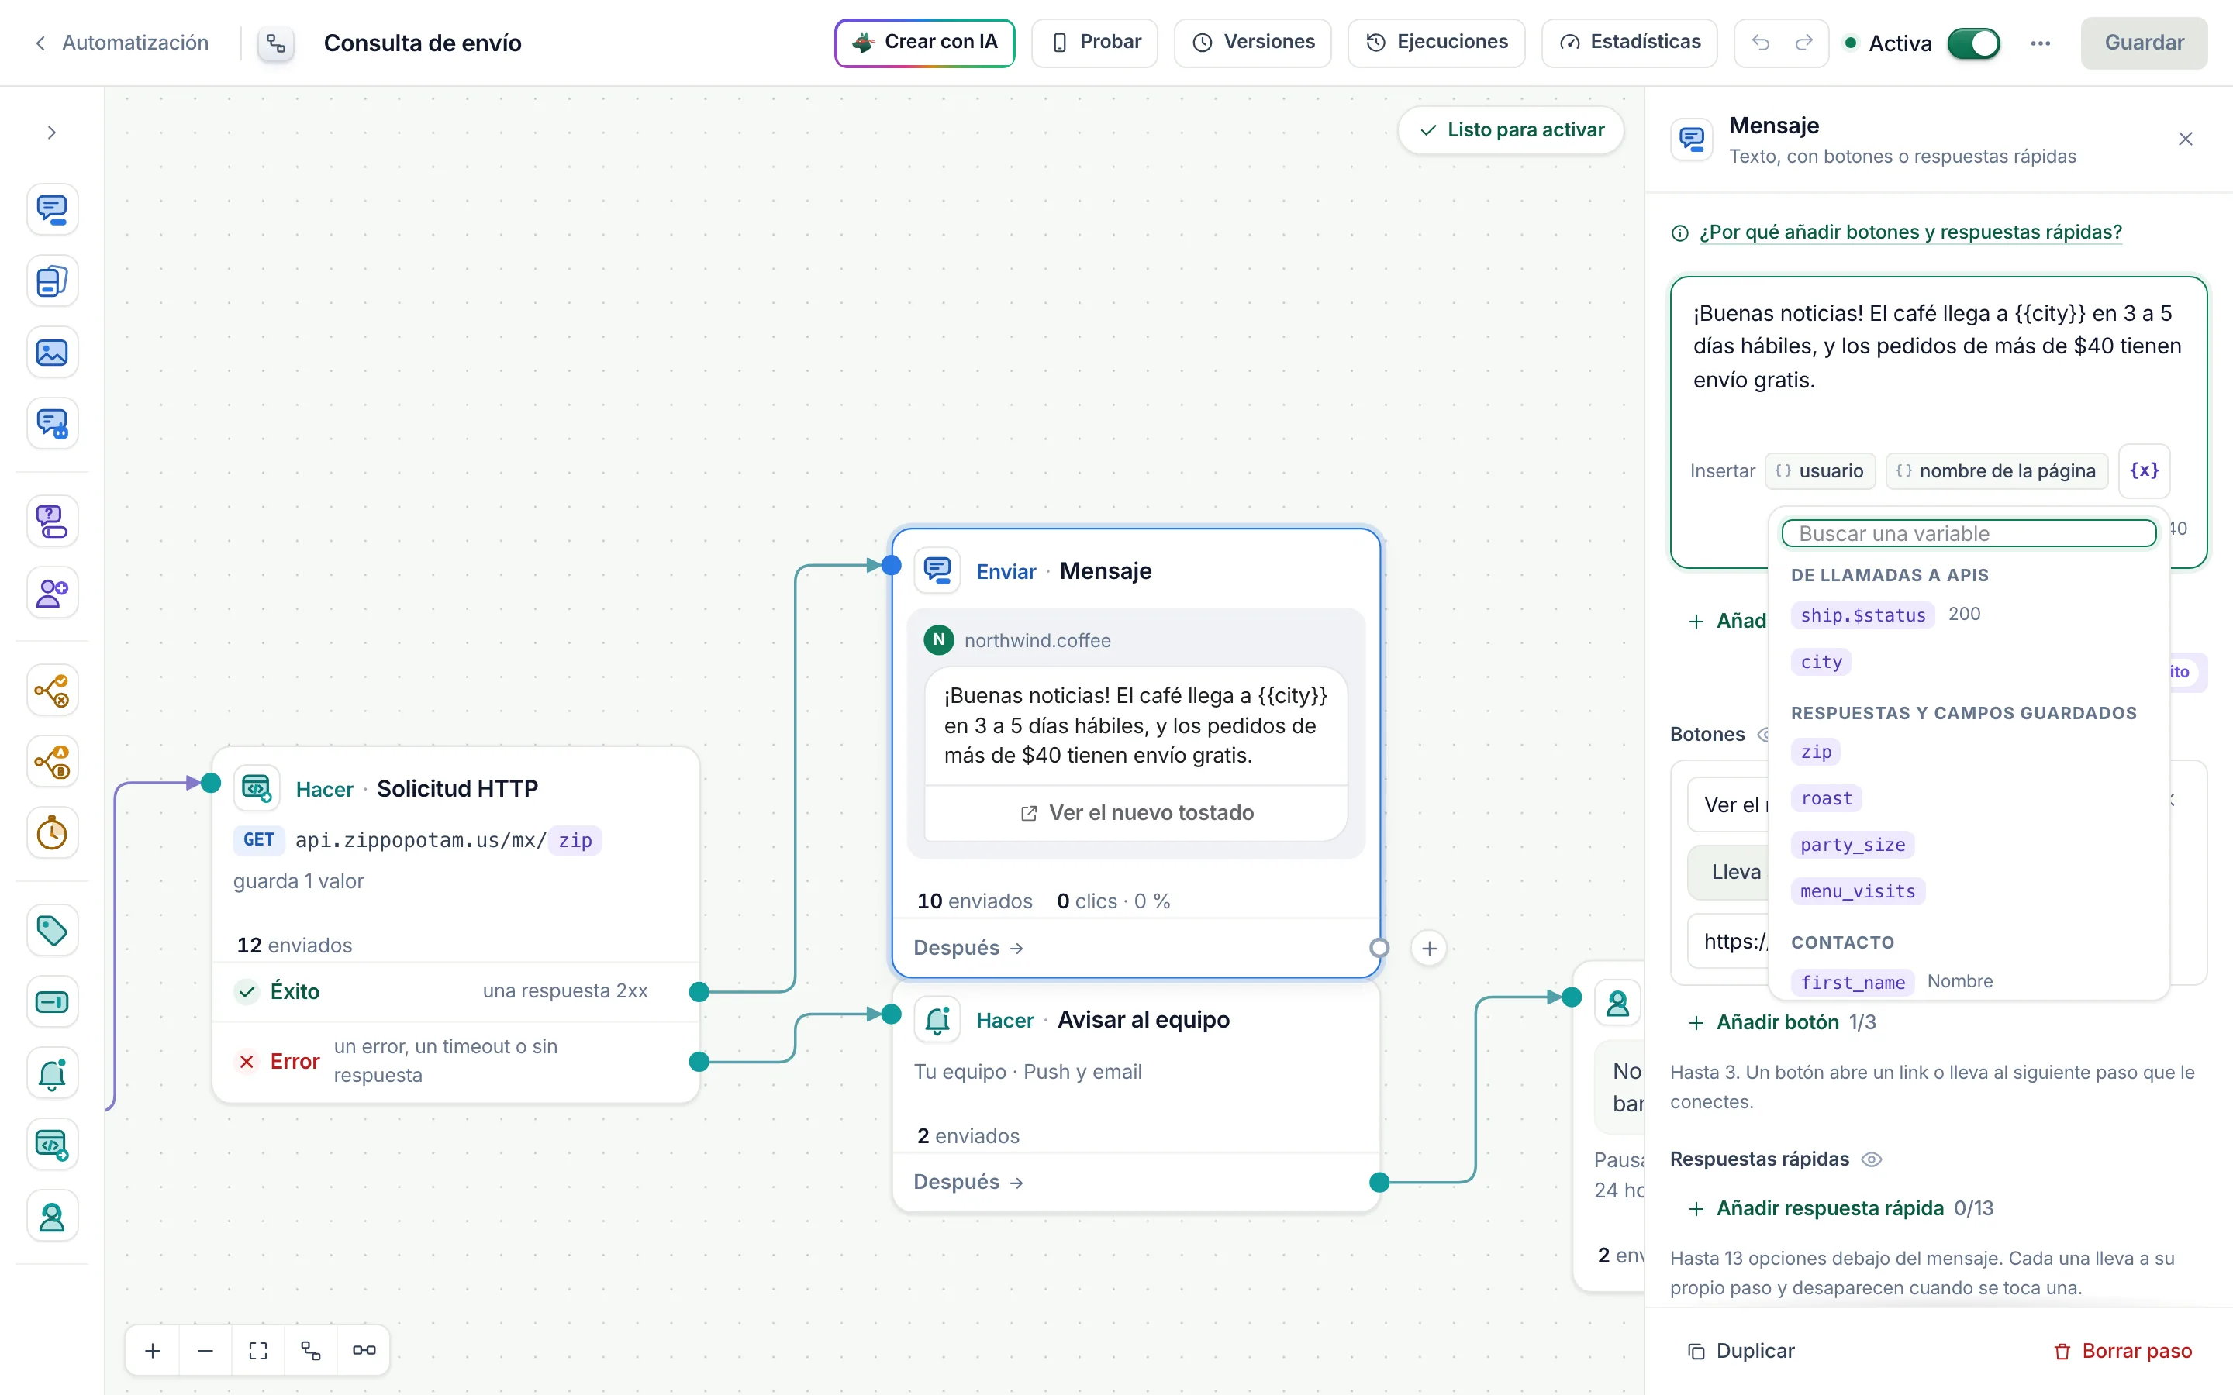Add step after Mensaje with plus

pos(1429,948)
